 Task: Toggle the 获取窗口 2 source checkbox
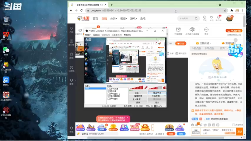tap(109, 94)
